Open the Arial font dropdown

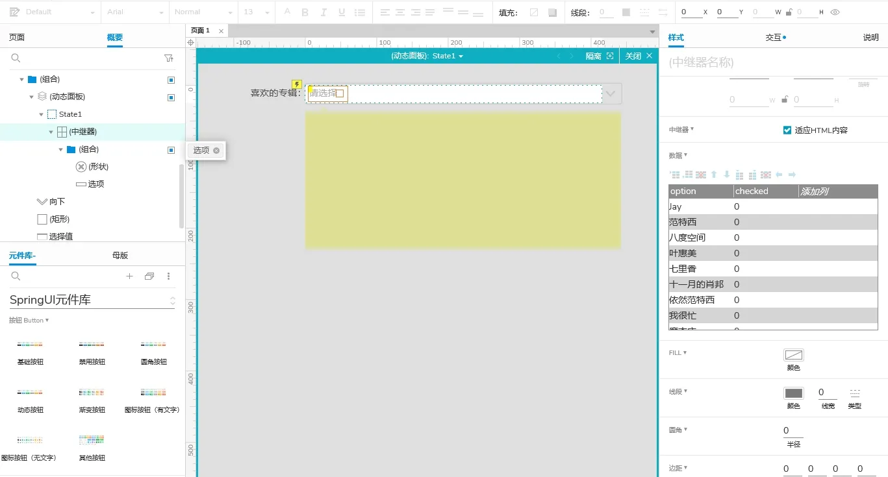point(135,12)
